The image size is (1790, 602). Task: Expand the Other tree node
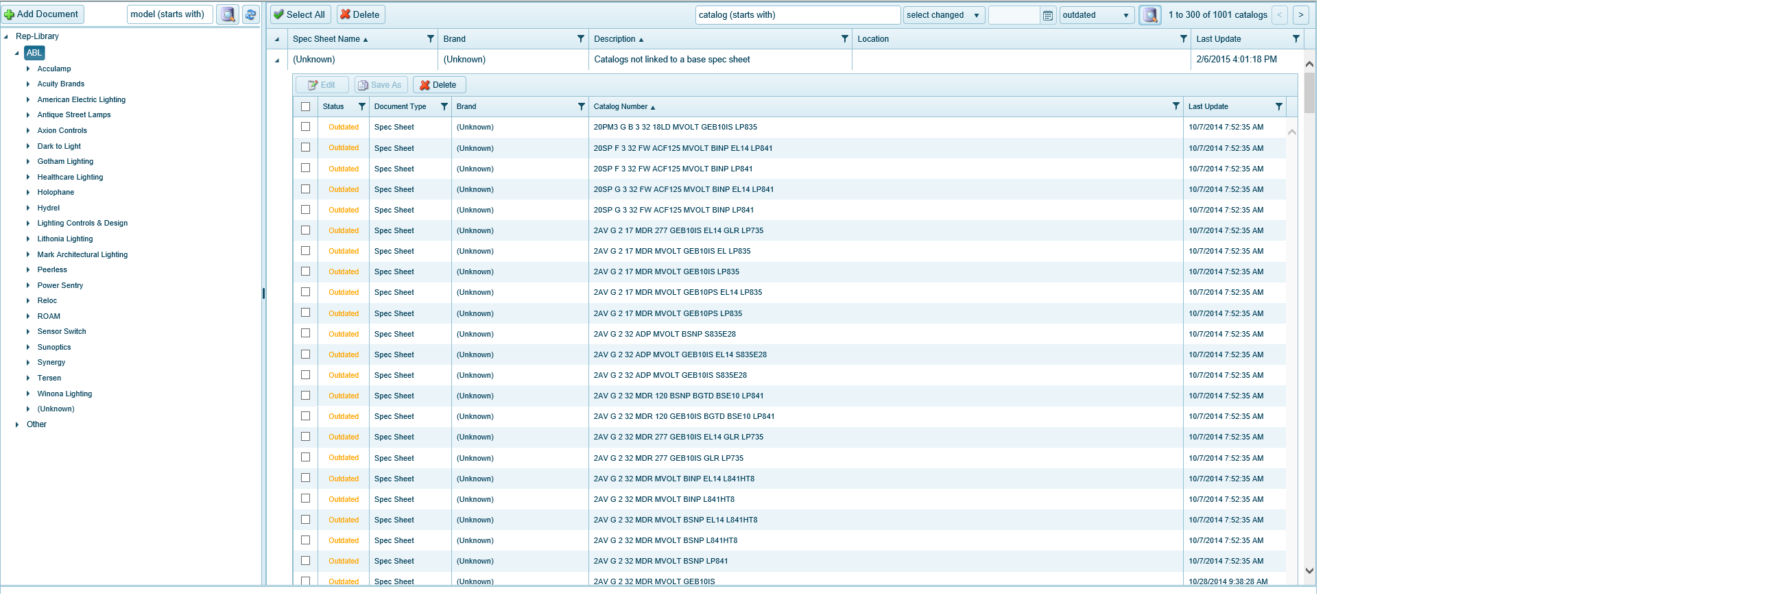[17, 426]
